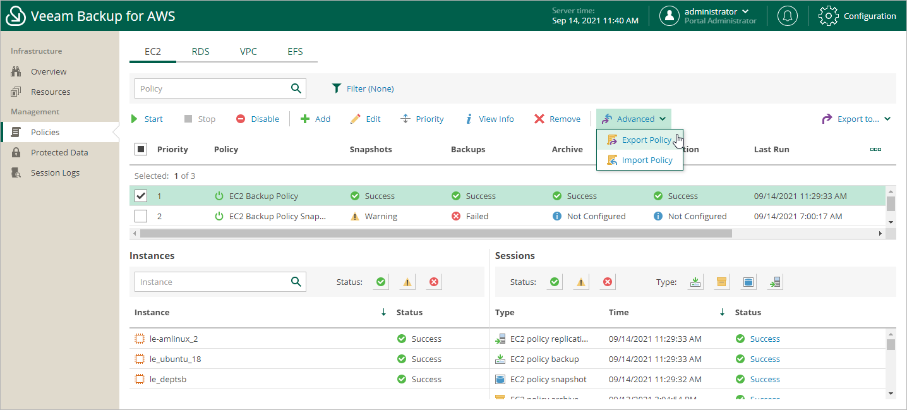Open Policies in the sidebar
Viewport: 907px width, 410px height.
[x=45, y=132]
